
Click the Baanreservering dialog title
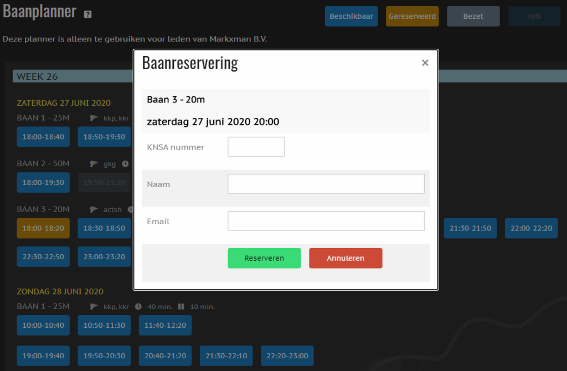[x=190, y=63]
